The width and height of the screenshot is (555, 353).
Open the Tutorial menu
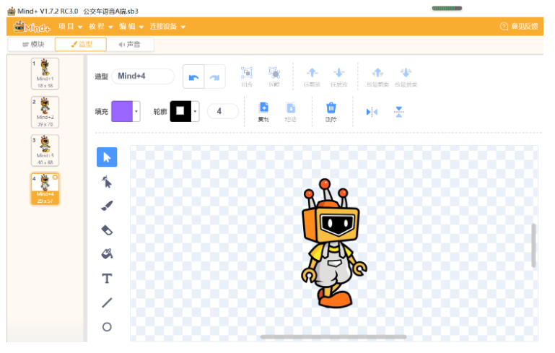click(100, 27)
